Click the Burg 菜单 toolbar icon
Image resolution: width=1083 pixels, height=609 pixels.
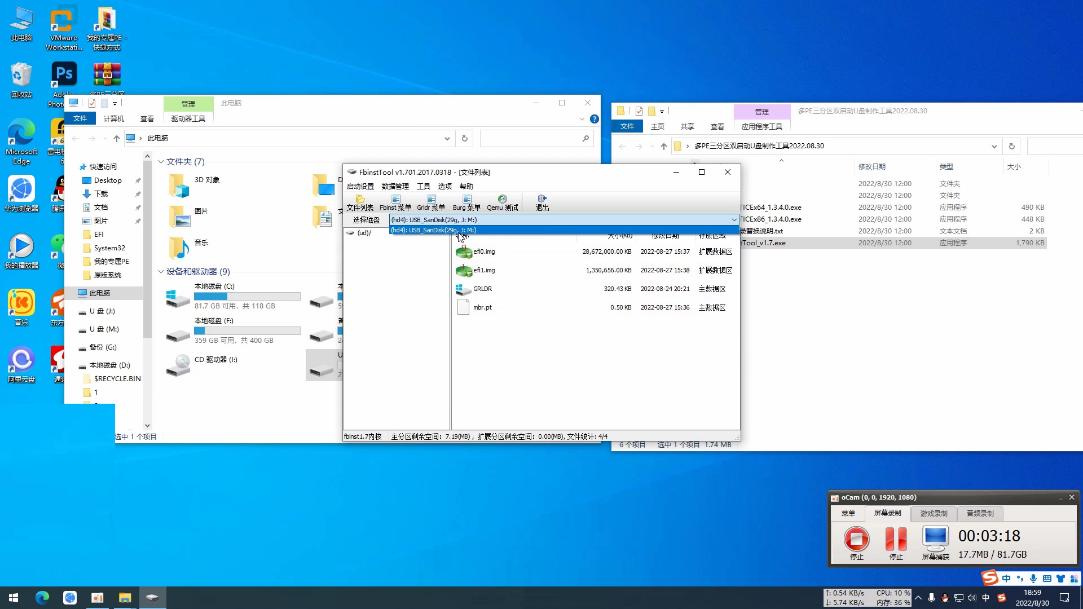pos(466,202)
